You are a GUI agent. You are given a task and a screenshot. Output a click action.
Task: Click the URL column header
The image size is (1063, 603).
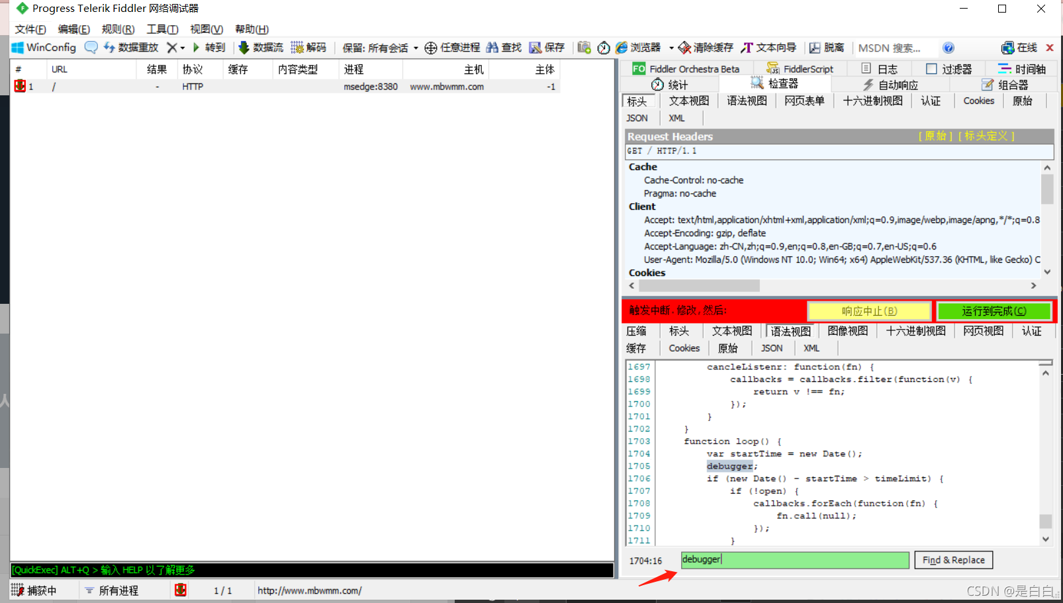pos(91,70)
